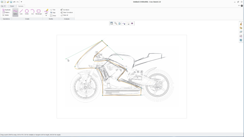
Task: Activate the Edit curve tool
Action: [46, 11]
